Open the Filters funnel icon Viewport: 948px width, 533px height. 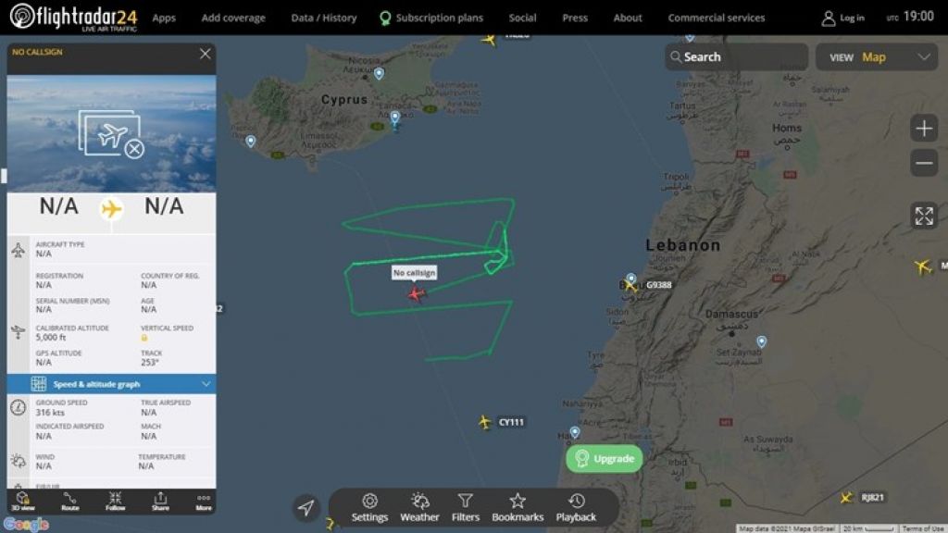point(466,507)
